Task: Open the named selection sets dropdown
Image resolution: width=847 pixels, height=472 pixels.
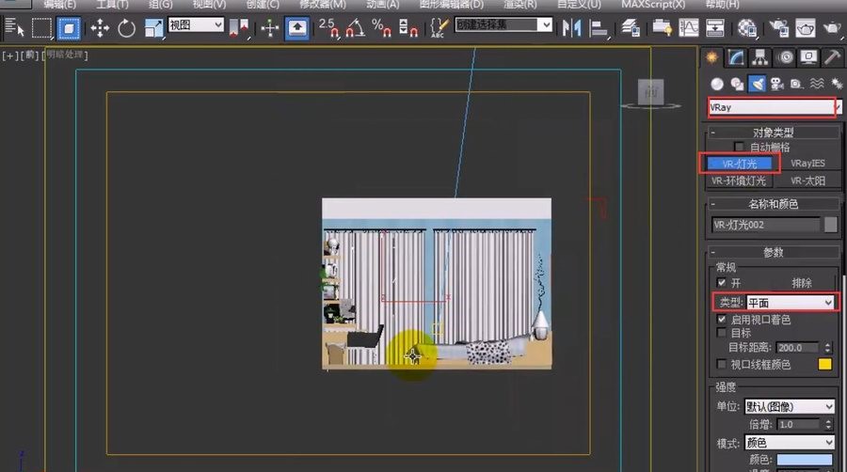Action: click(x=503, y=24)
